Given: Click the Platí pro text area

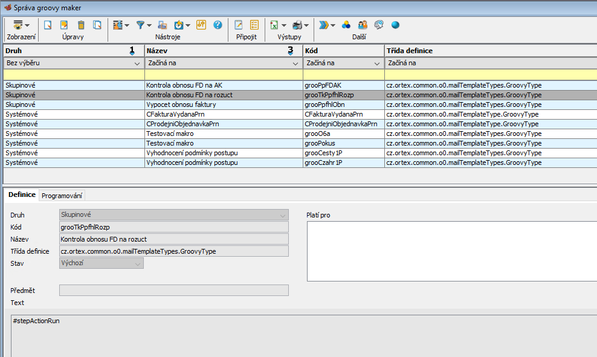Looking at the screenshot, I should tap(451, 251).
